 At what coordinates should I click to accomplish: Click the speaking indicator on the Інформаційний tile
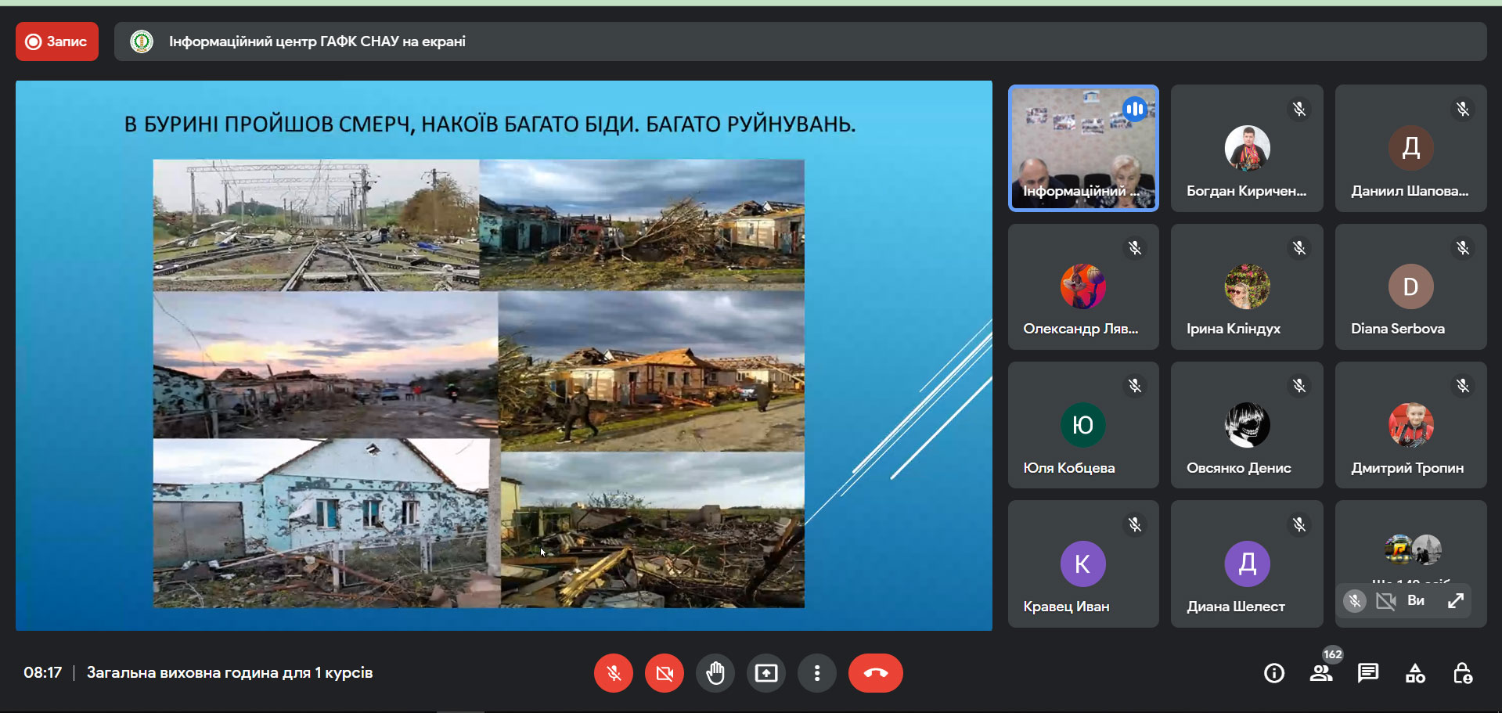point(1135,109)
